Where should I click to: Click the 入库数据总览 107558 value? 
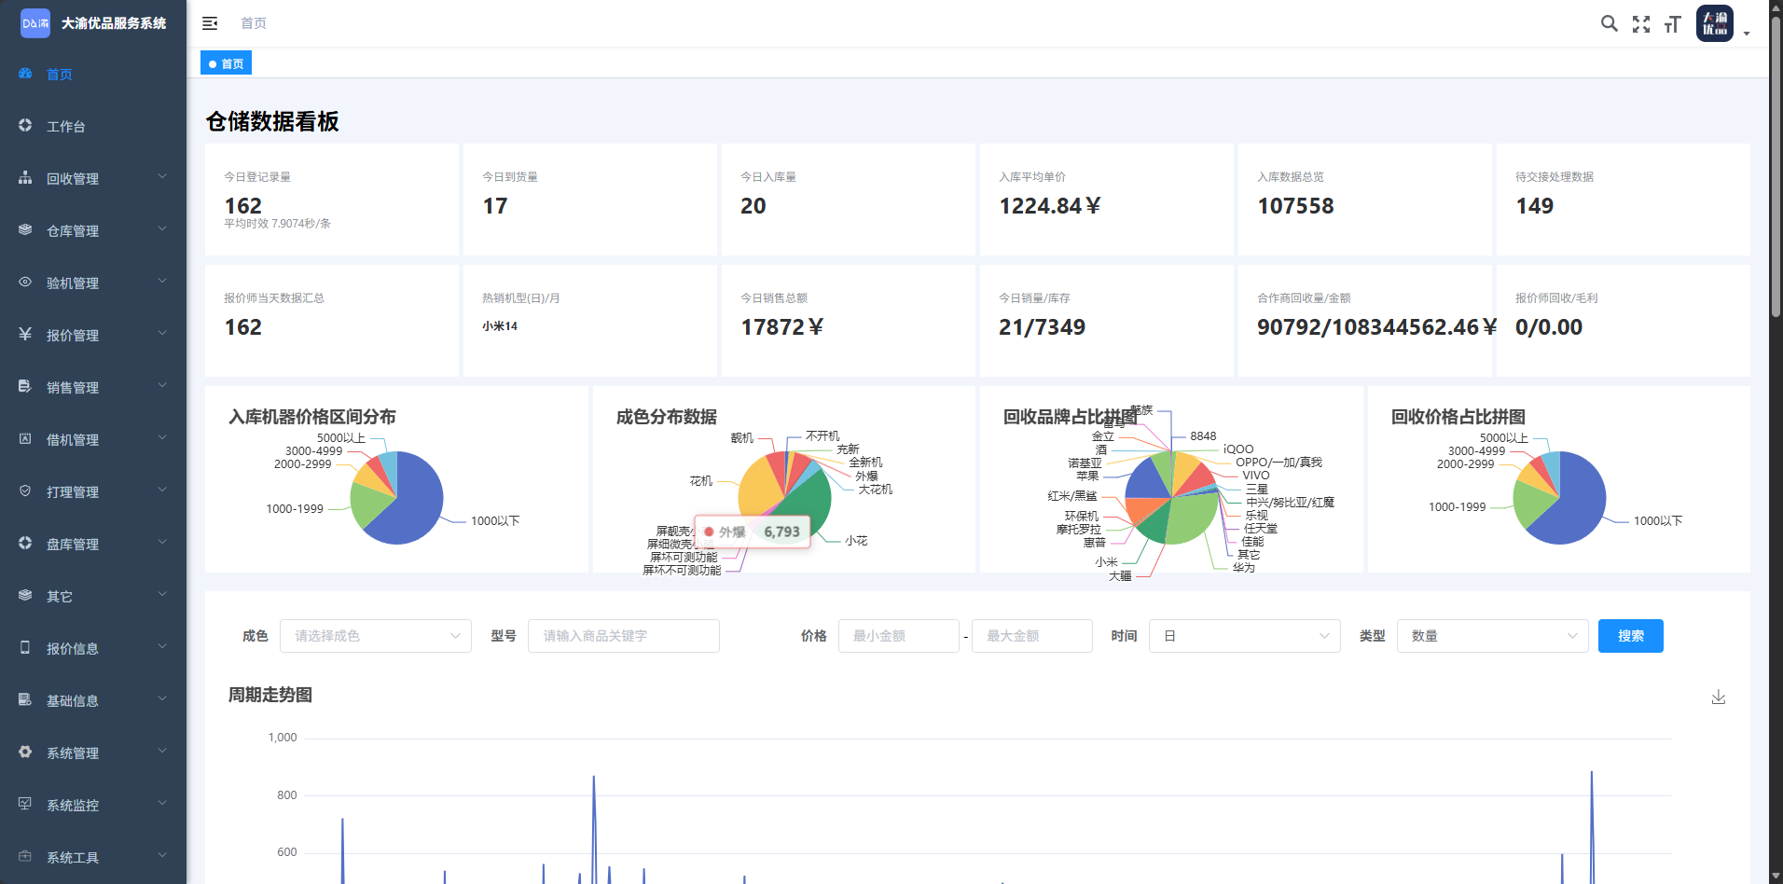point(1295,206)
